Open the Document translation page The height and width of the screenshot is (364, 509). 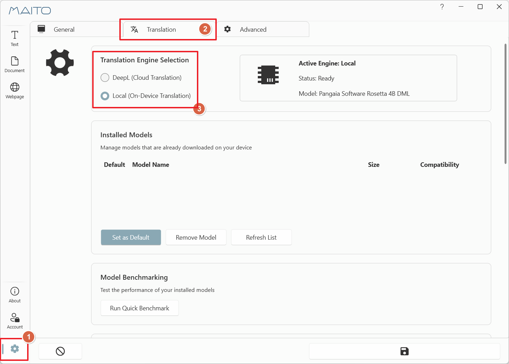click(x=15, y=65)
